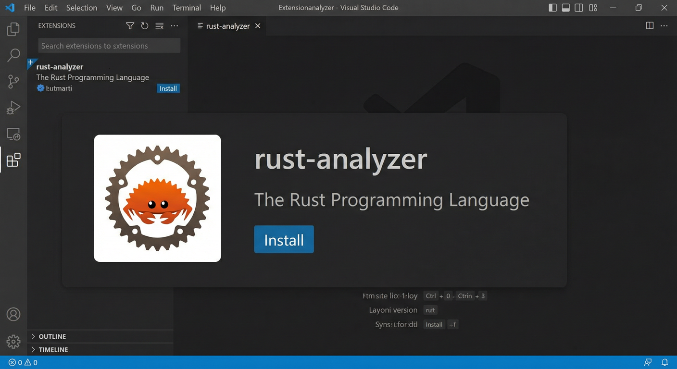Image resolution: width=677 pixels, height=369 pixels.
Task: Close the rust-analyzer tab
Action: pos(258,26)
